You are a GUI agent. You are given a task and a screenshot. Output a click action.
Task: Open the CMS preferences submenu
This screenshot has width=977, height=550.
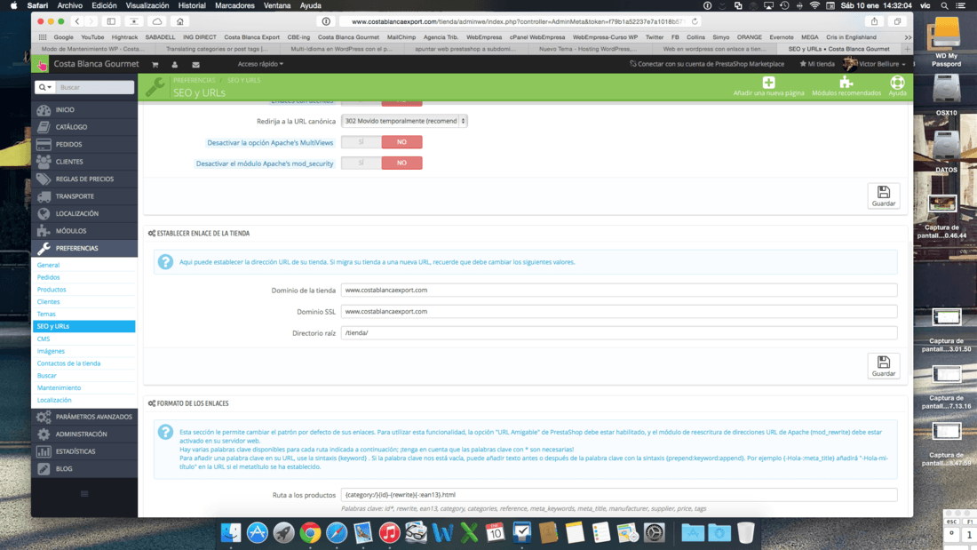(x=44, y=339)
